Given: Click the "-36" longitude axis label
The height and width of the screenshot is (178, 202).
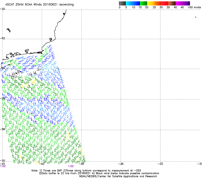Looking at the screenshot, I should click(121, 164).
